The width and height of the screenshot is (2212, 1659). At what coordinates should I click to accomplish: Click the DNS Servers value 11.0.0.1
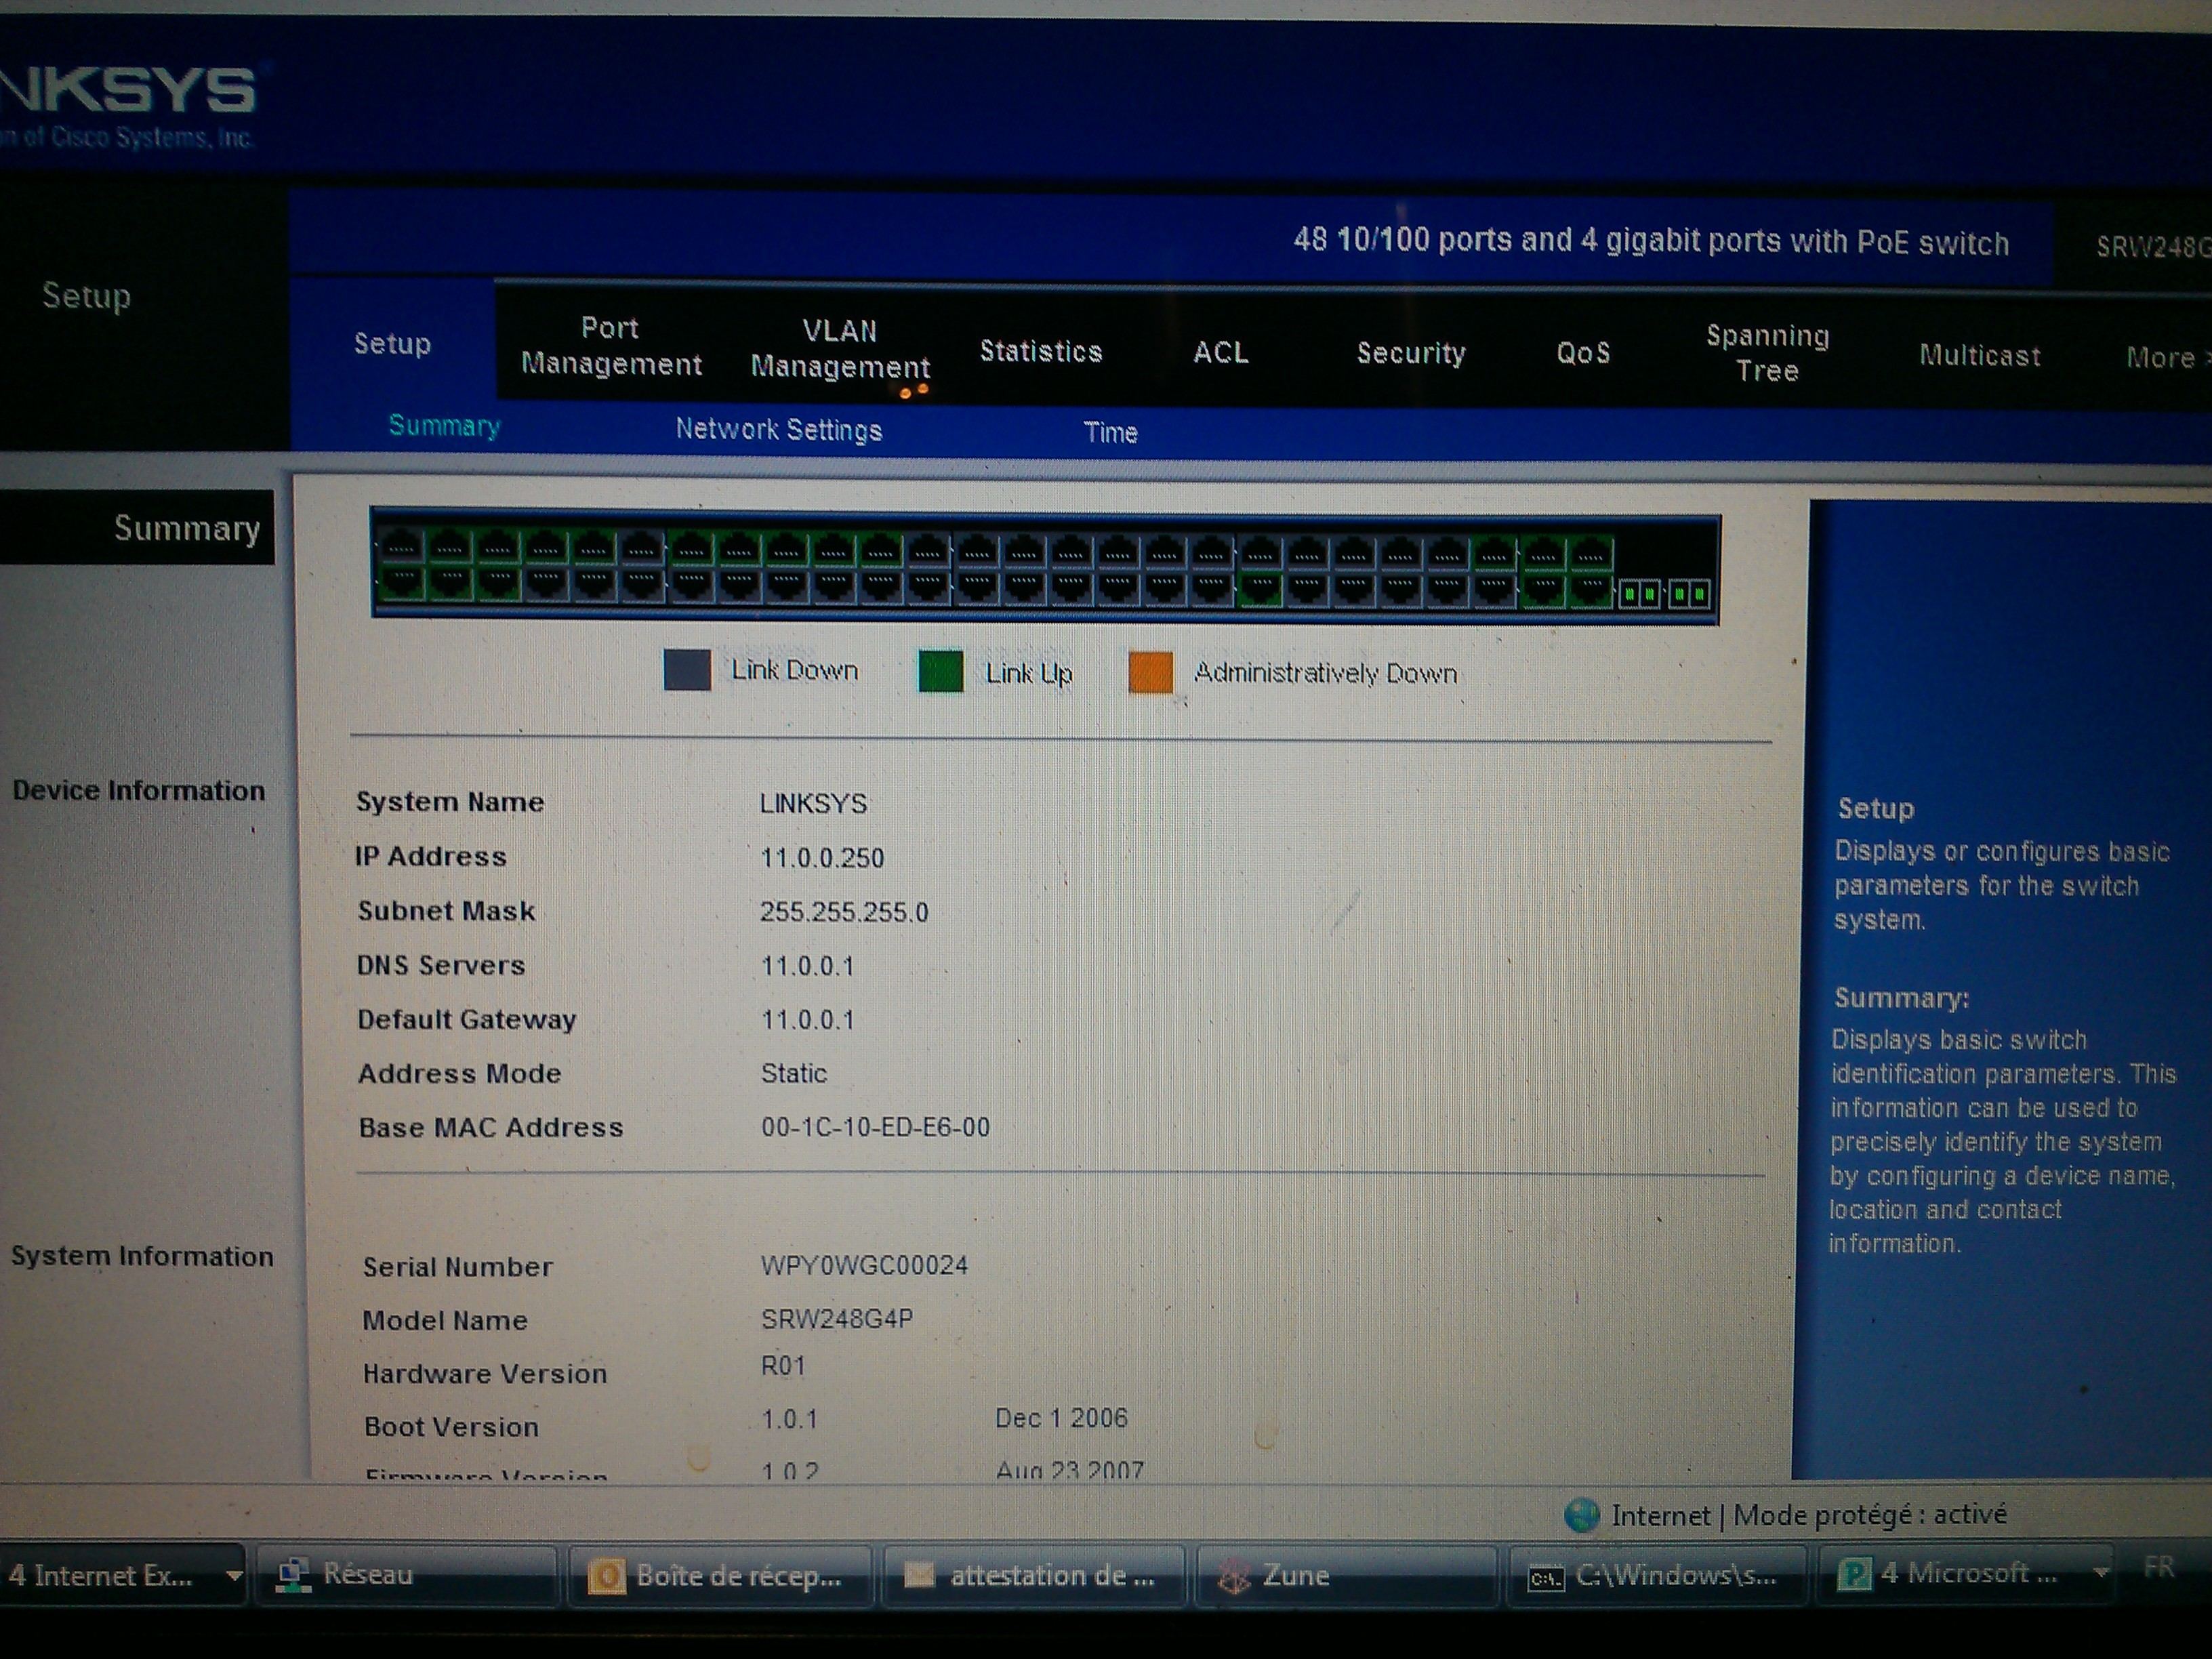pos(807,966)
